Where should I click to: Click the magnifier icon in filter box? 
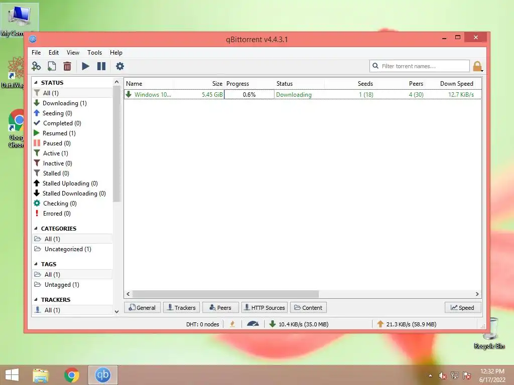pos(375,66)
